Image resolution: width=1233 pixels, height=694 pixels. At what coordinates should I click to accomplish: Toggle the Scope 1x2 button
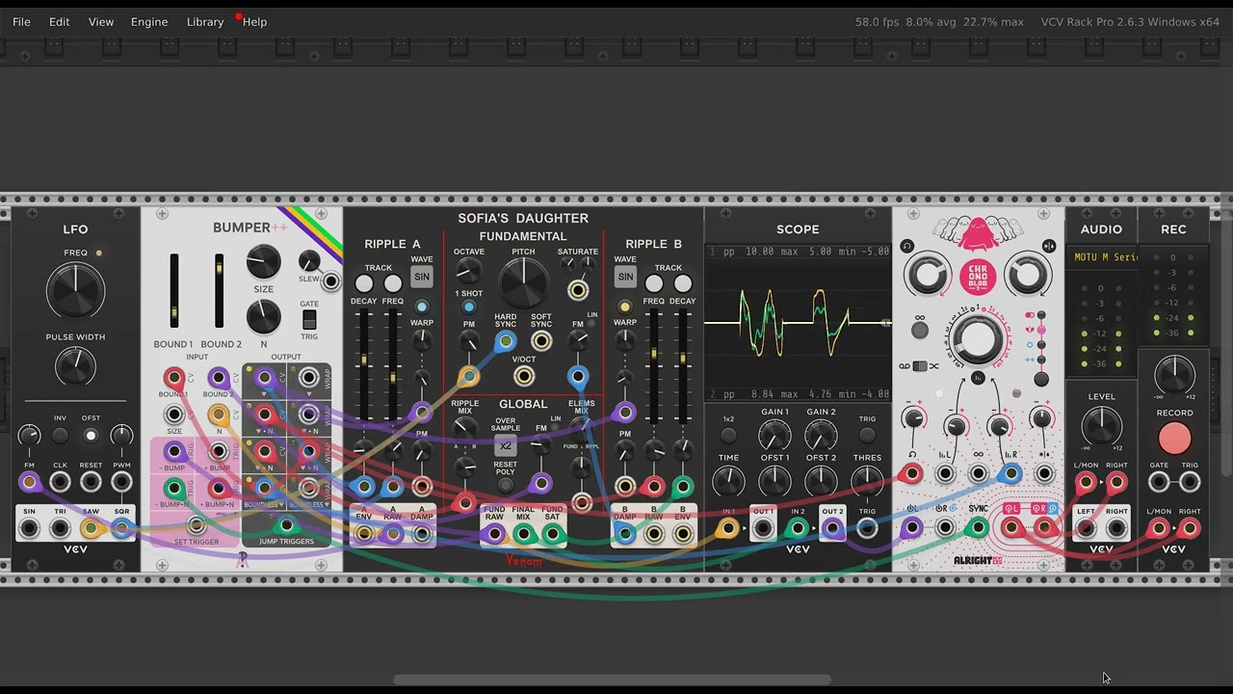[x=728, y=435]
